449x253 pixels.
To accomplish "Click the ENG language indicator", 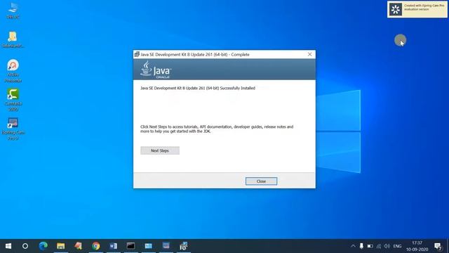I will [397, 246].
